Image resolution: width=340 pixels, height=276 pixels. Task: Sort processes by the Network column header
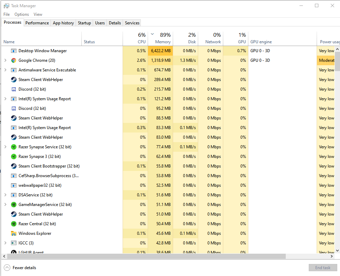(211, 38)
